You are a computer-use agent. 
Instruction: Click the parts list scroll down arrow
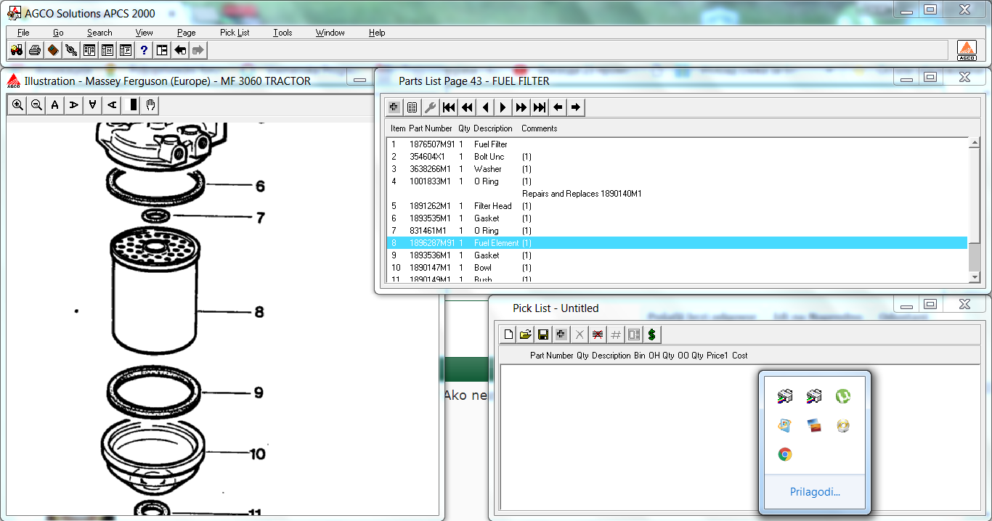975,276
